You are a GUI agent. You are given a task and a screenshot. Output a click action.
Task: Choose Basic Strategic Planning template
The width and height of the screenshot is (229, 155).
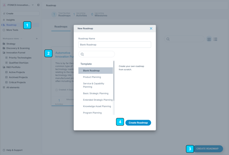(x=96, y=93)
